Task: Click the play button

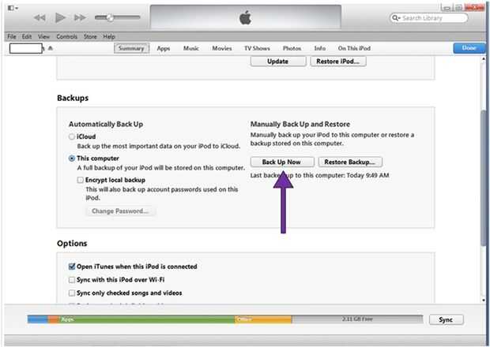Action: pos(60,17)
